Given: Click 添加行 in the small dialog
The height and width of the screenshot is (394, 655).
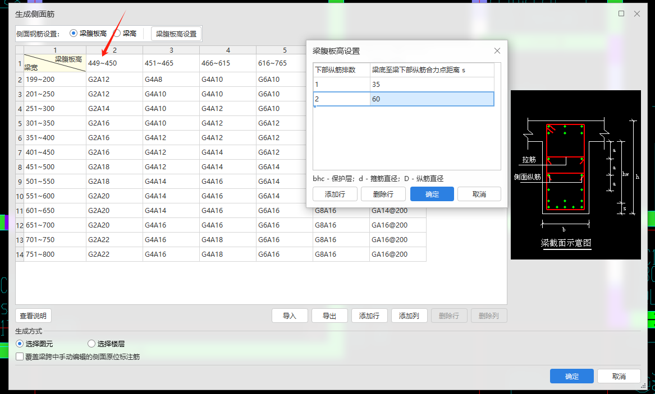Looking at the screenshot, I should point(335,194).
